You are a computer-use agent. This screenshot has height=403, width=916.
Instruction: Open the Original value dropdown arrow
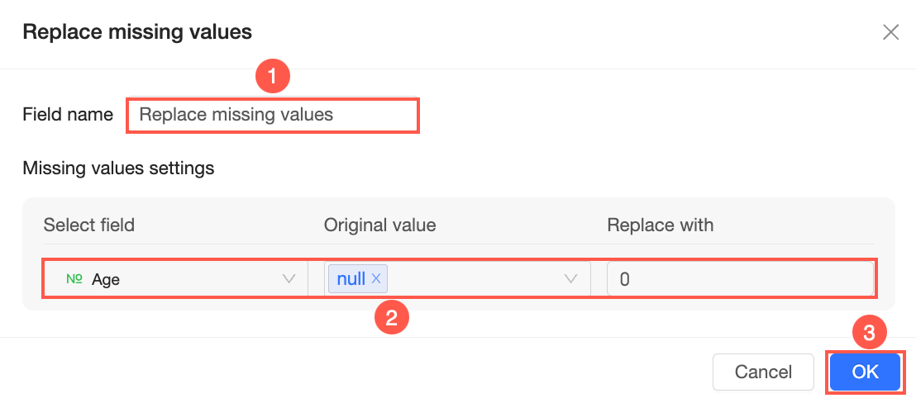[x=570, y=279]
